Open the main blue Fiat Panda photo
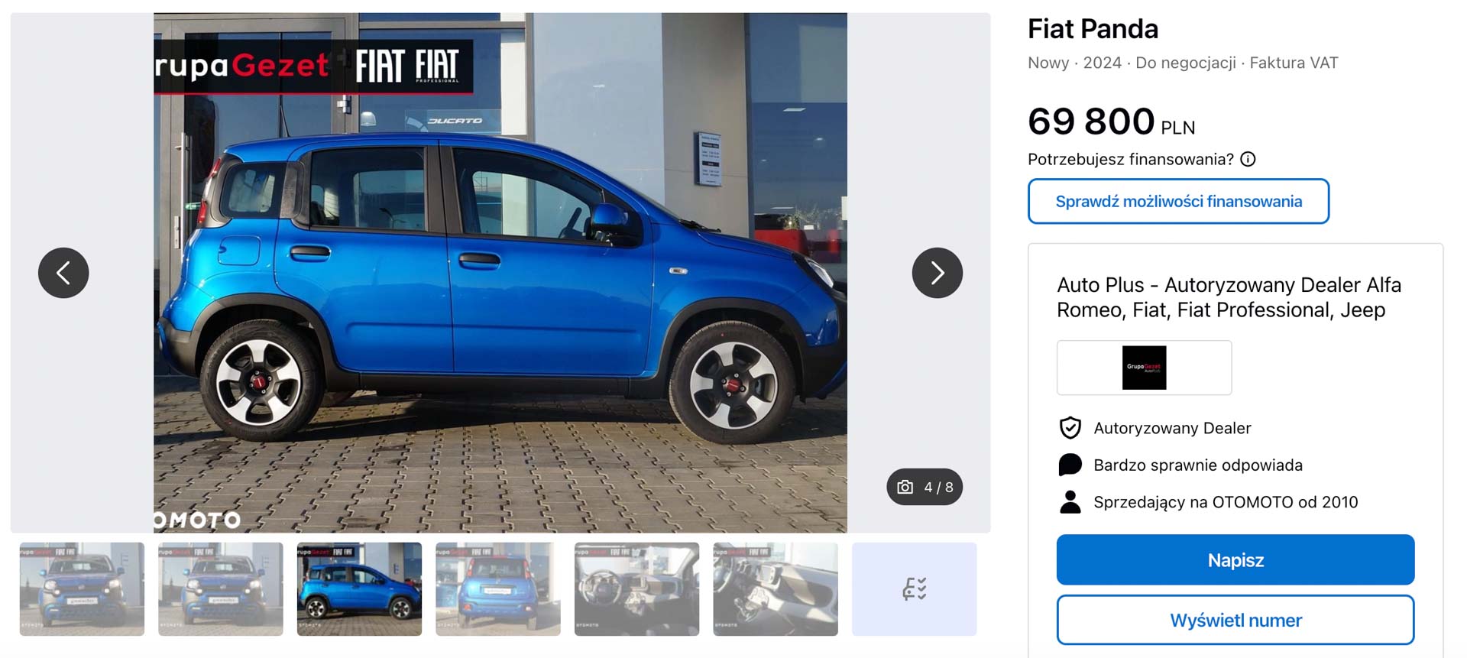Screen dimensions: 1467x658 [500, 273]
